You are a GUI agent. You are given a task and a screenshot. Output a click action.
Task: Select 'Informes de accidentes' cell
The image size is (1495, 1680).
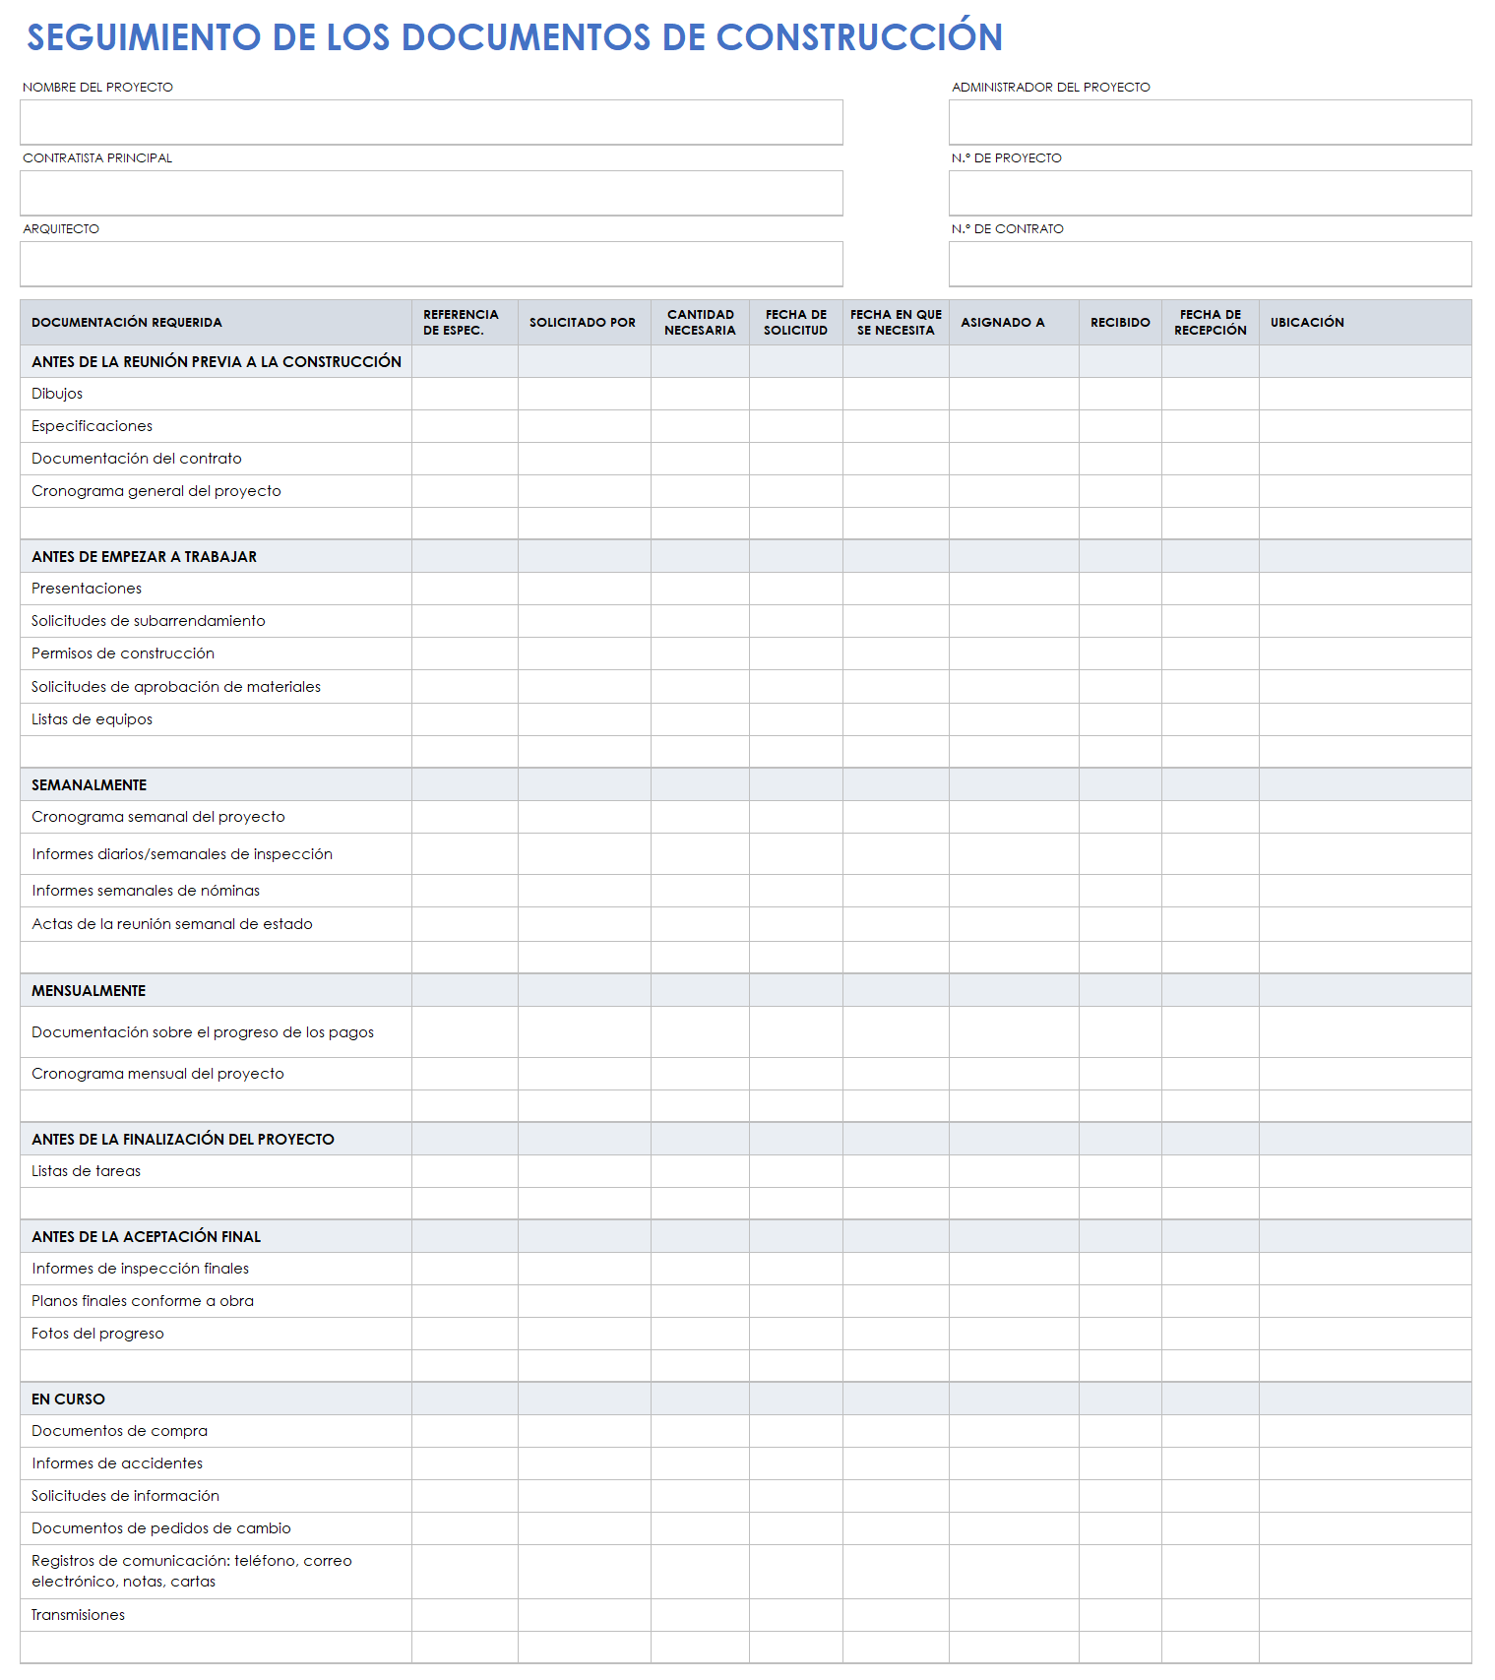pyautogui.click(x=216, y=1463)
